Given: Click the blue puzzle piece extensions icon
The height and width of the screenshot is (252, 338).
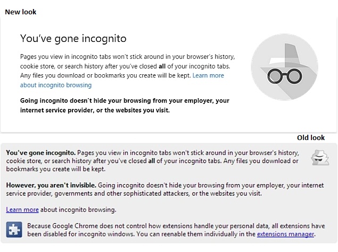Looking at the screenshot, I should pos(14,230).
